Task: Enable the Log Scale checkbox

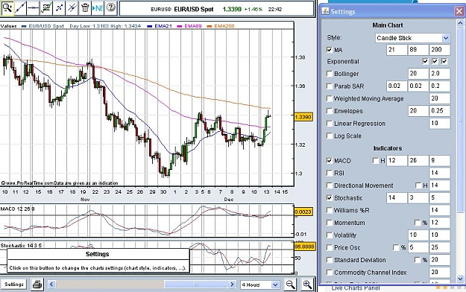Action: 330,136
